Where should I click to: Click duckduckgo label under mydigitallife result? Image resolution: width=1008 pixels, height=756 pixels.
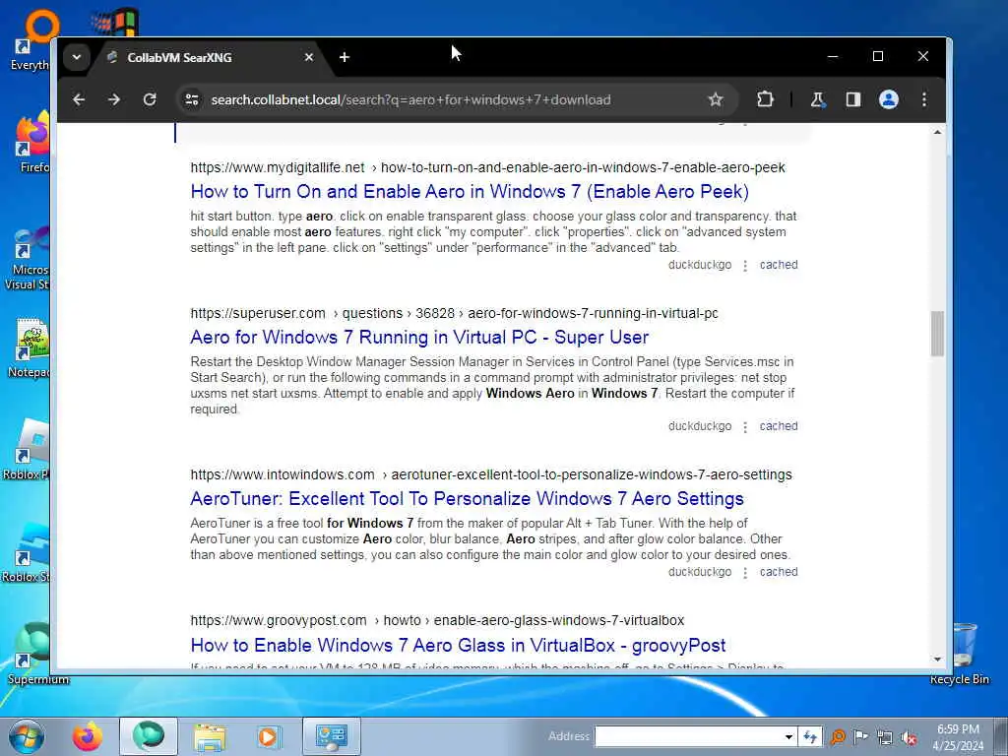coord(700,265)
